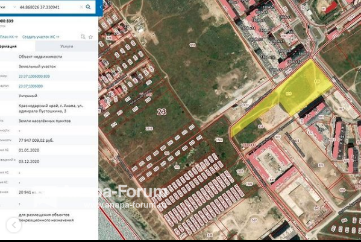
Task: Clear the coordinates with the X icon
Action: click(81, 7)
